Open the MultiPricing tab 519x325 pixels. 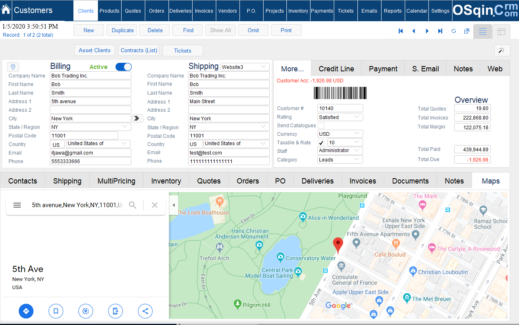click(x=116, y=181)
